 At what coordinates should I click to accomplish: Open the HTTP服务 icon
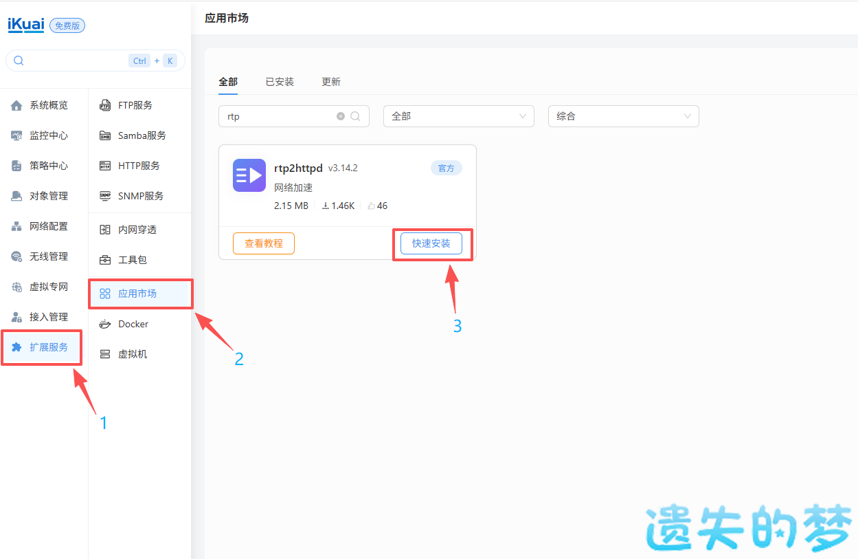coord(105,166)
